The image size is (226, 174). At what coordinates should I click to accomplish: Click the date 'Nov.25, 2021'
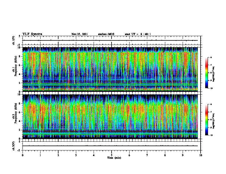point(80,34)
